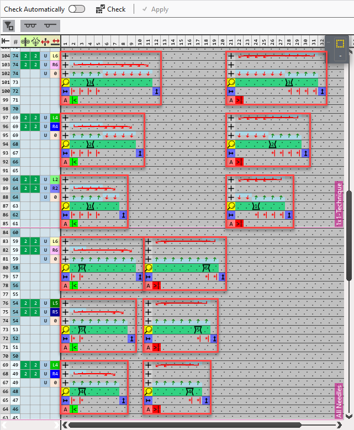Expand the plus icon in row 83, column 1
This screenshot has height=430, width=354.
coord(65,241)
